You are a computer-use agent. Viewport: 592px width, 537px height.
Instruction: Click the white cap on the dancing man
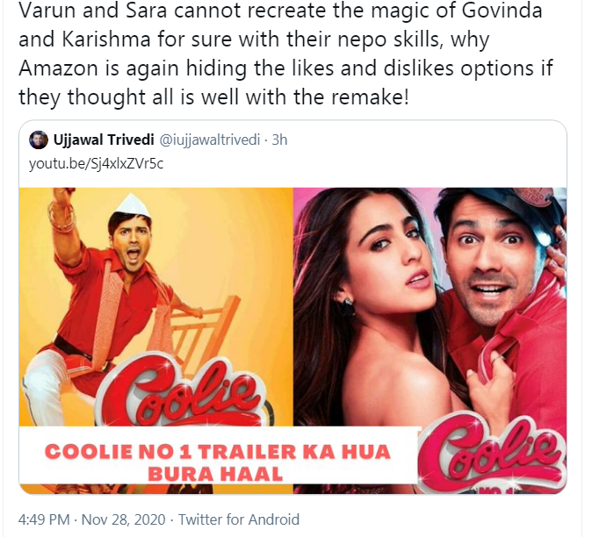click(133, 207)
